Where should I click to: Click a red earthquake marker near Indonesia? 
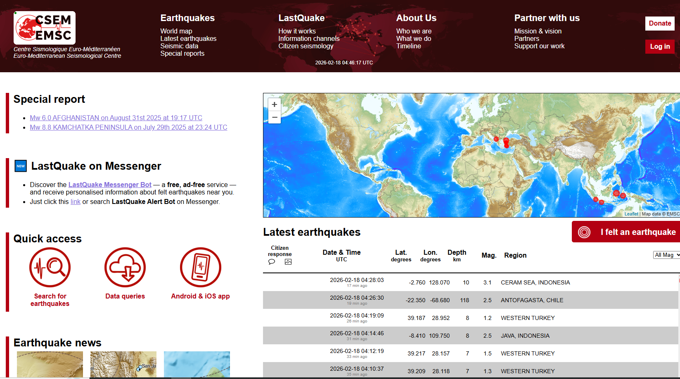coord(616,193)
